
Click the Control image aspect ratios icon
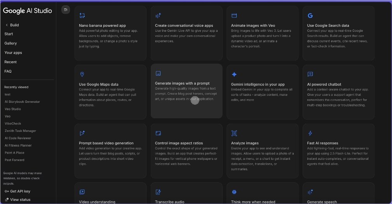[x=158, y=133]
